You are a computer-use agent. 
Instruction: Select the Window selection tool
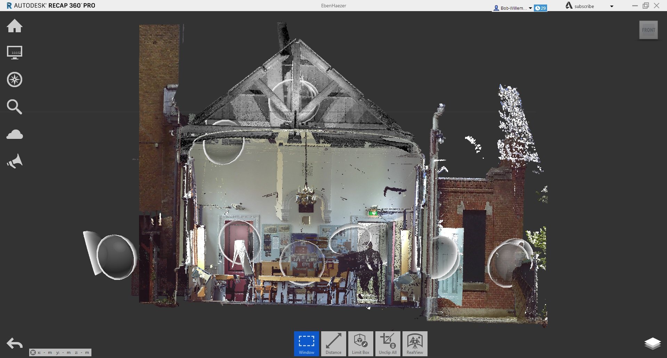coord(306,343)
